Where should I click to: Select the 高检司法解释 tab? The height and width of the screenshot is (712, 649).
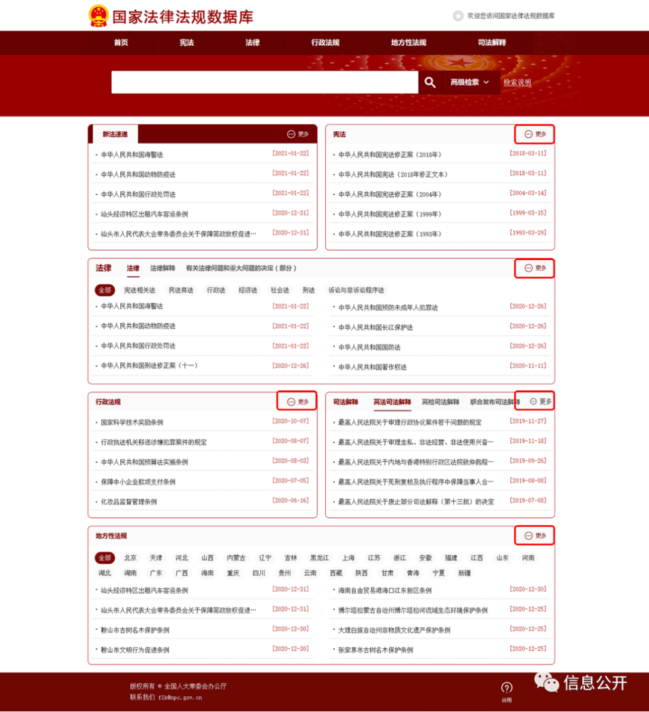(440, 402)
